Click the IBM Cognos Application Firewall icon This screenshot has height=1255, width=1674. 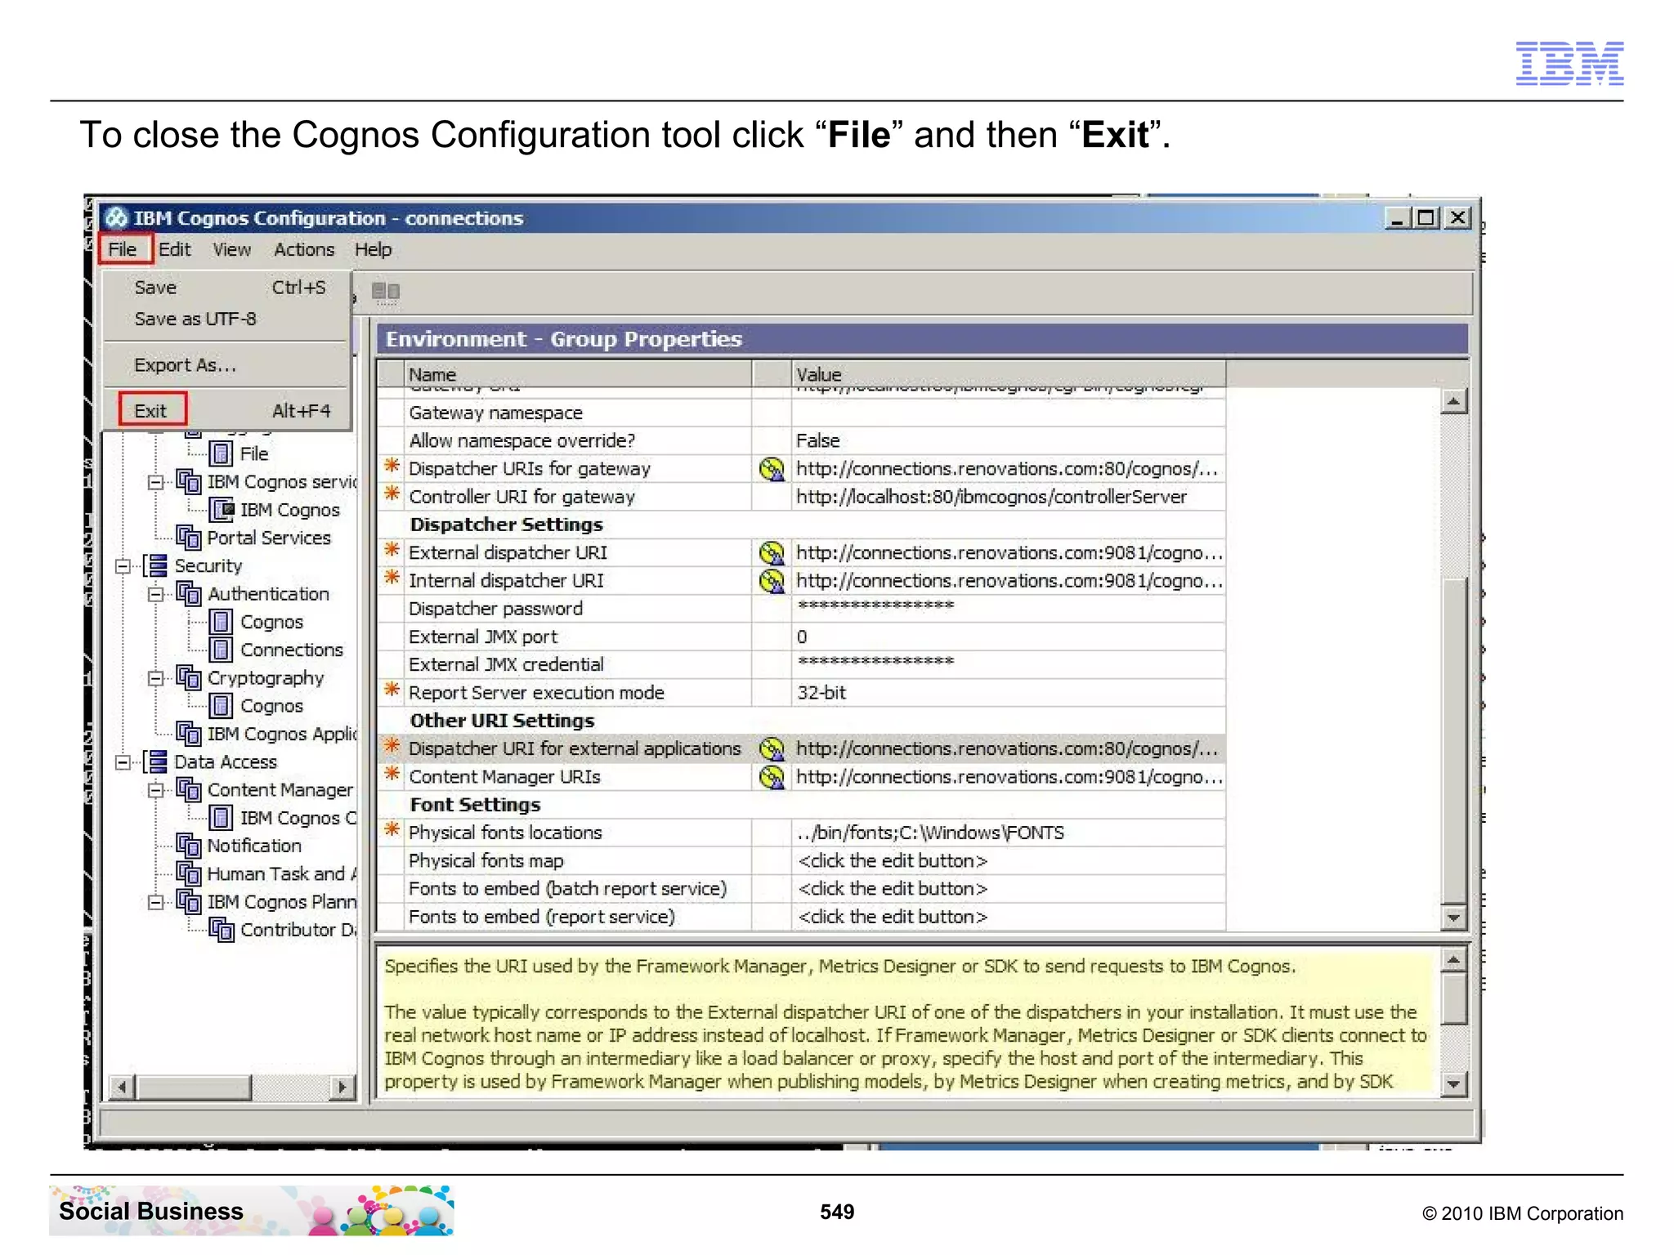[x=189, y=734]
